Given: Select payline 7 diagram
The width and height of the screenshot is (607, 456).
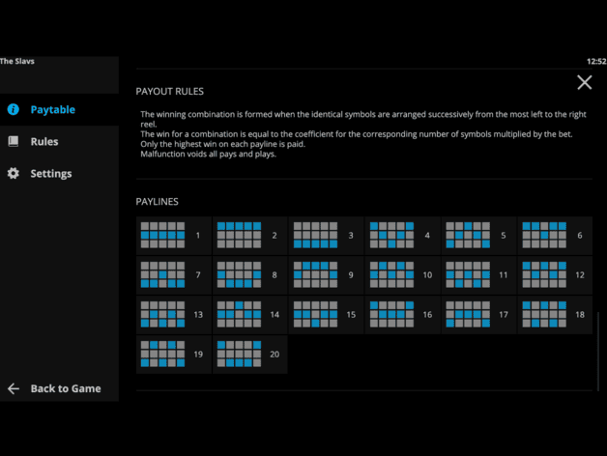Looking at the screenshot, I should [x=162, y=274].
